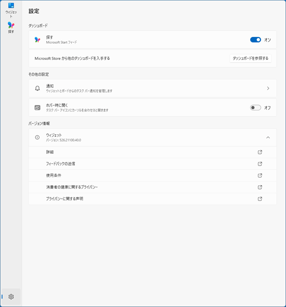Image resolution: width=286 pixels, height=307 pixels.
Task: Click the ウィジェットとボードからのタスク バー通知 description text
Action: pyautogui.click(x=79, y=91)
